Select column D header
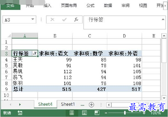This screenshot has height=117, width=168. point(124,36)
